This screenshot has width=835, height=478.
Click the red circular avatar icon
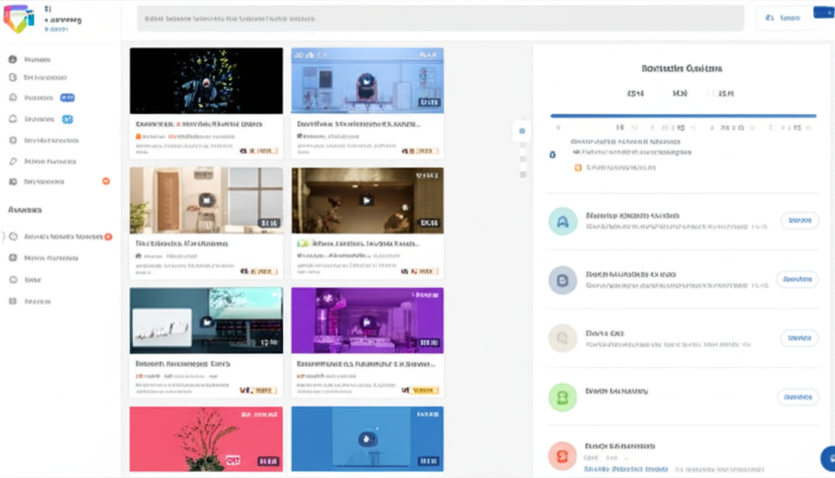tap(562, 454)
